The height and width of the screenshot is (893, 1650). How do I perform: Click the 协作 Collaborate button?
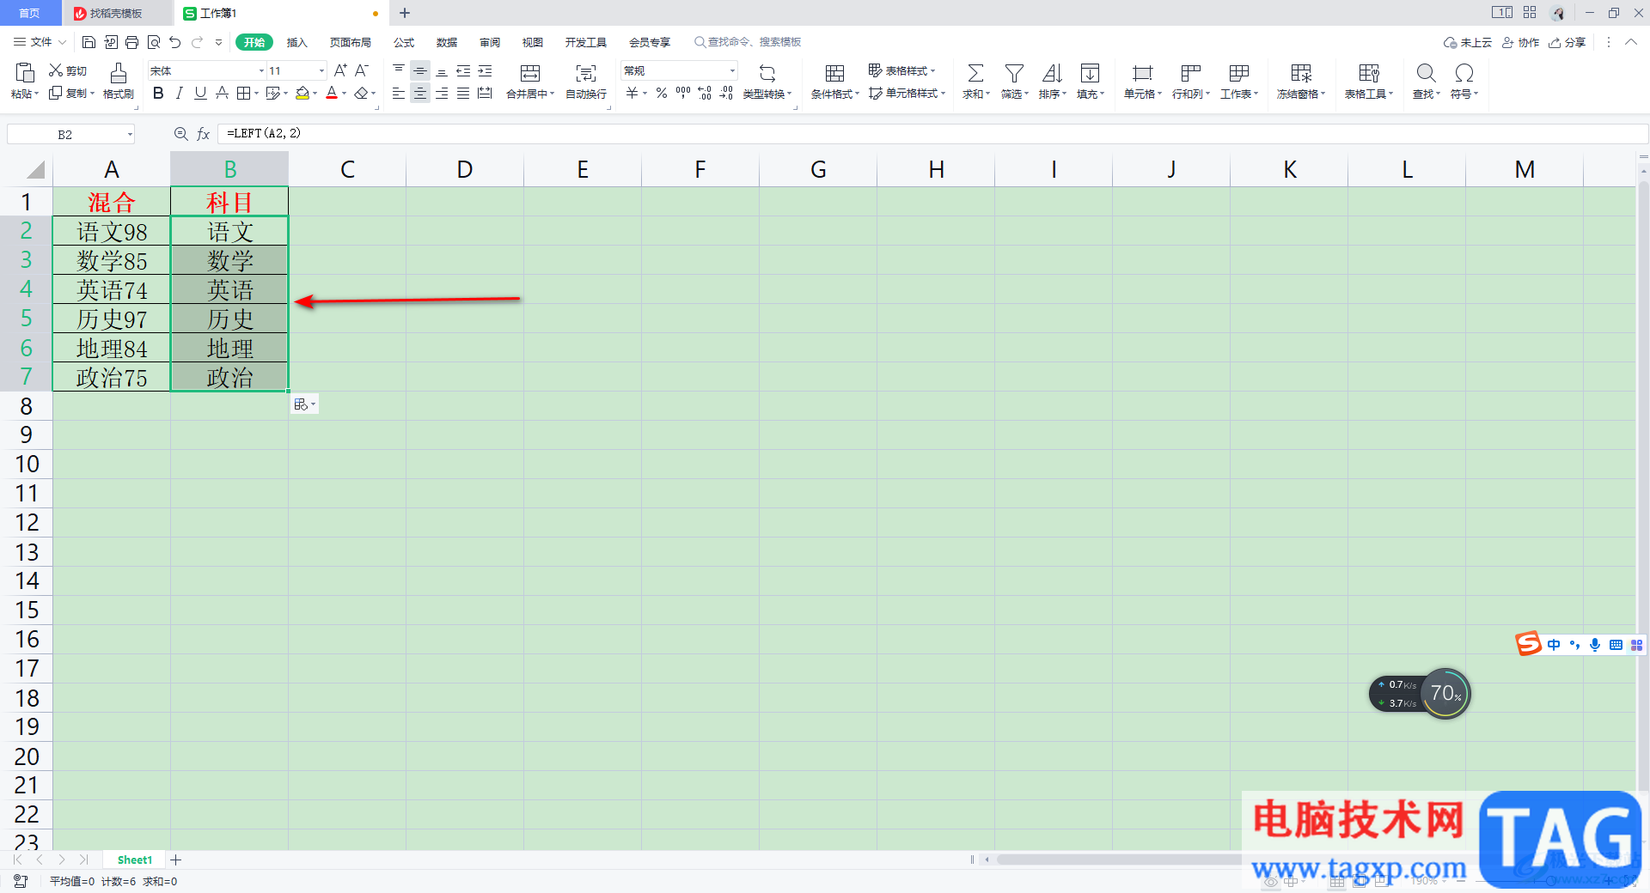[1520, 42]
